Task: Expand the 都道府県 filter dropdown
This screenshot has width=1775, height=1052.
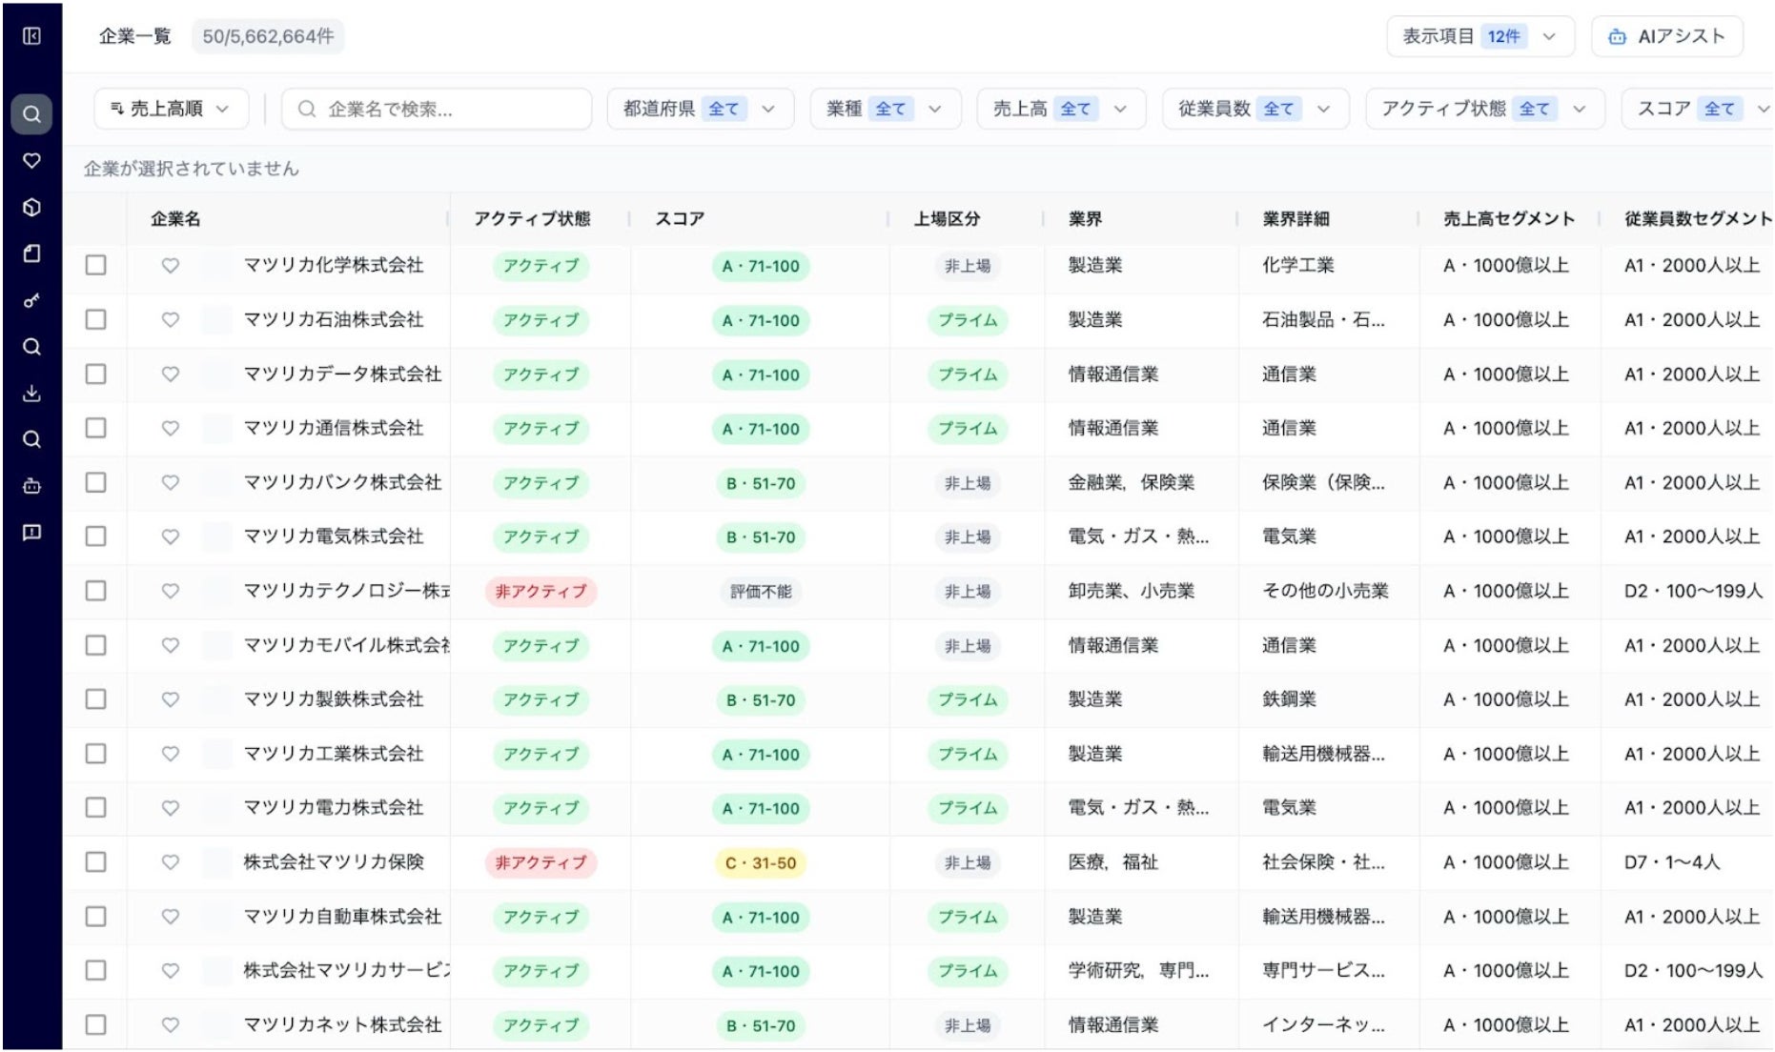Action: point(699,110)
